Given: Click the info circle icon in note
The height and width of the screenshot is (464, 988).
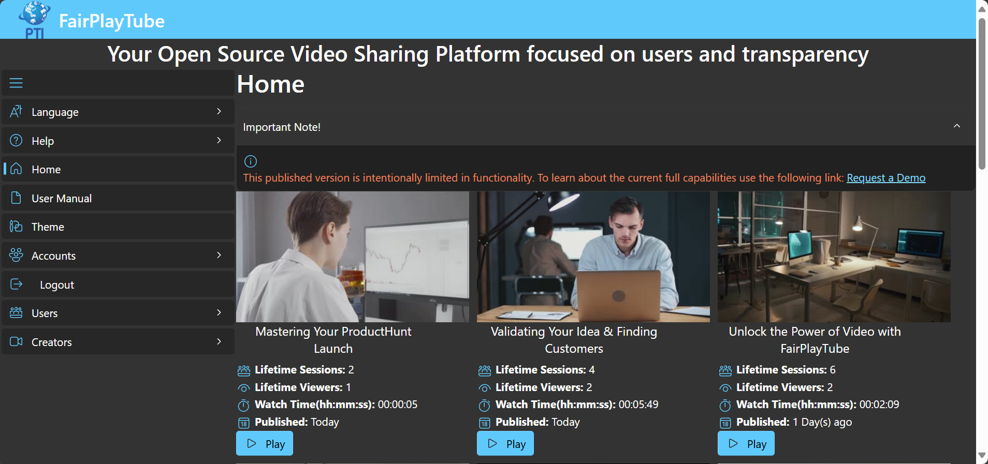Looking at the screenshot, I should pyautogui.click(x=251, y=161).
